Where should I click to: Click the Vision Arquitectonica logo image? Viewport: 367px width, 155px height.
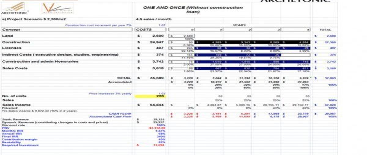coord(58,9)
